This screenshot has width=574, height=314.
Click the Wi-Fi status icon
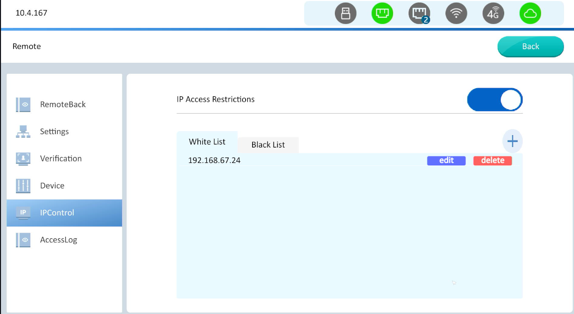tap(456, 14)
